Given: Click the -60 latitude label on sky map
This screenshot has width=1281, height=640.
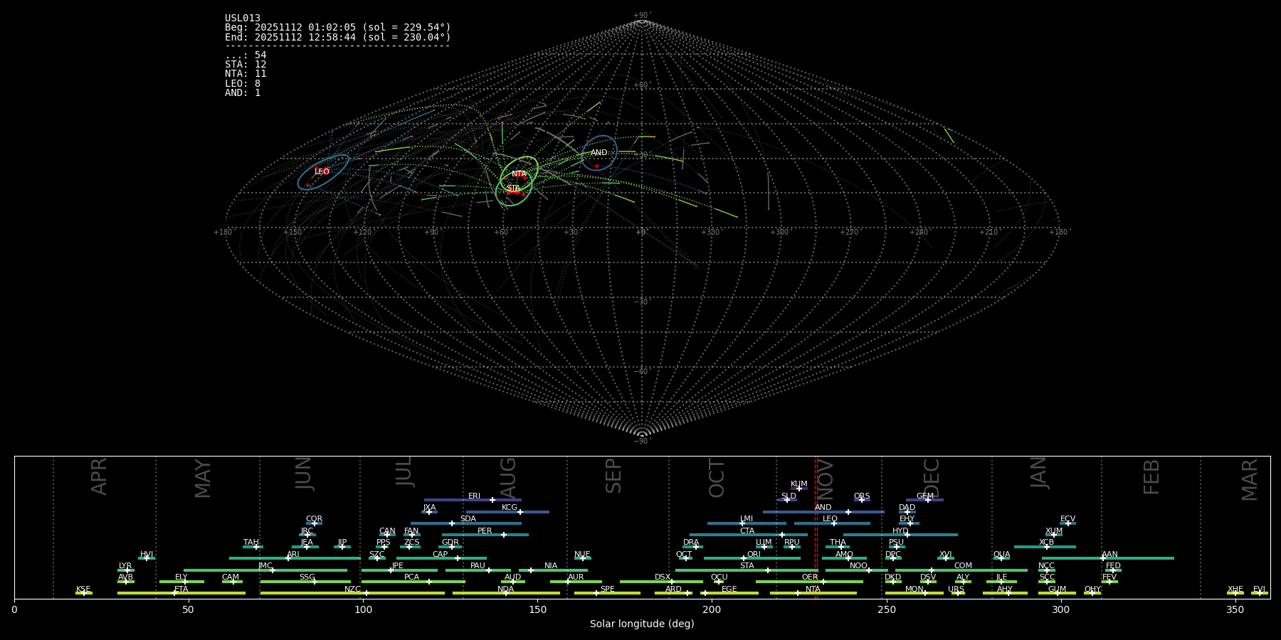Looking at the screenshot, I should pos(642,372).
